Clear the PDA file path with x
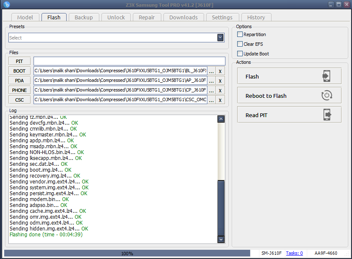The height and width of the screenshot is (259, 352). [220, 81]
